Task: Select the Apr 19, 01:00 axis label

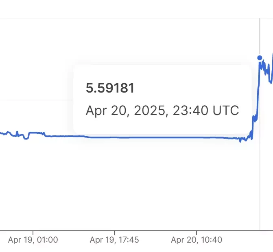Action: [33, 240]
